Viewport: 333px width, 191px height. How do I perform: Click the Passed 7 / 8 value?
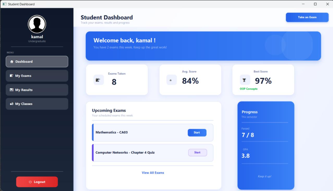tap(248, 135)
